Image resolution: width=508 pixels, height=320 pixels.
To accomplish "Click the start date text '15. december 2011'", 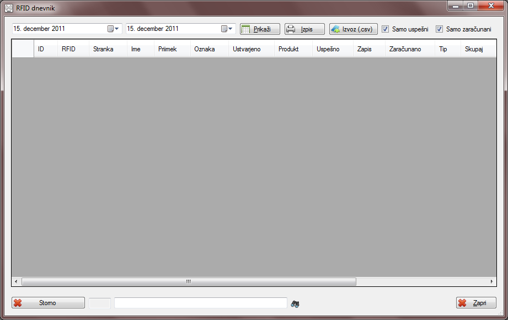I will 39,29.
